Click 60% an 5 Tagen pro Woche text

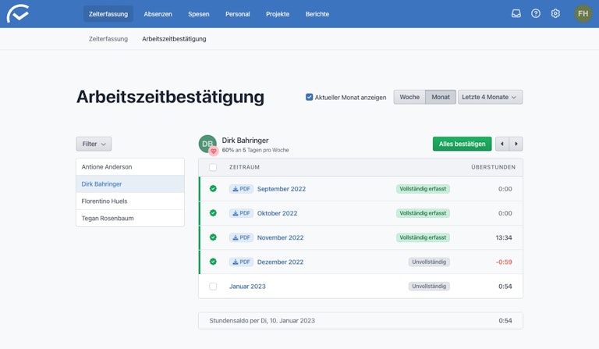[255, 150]
